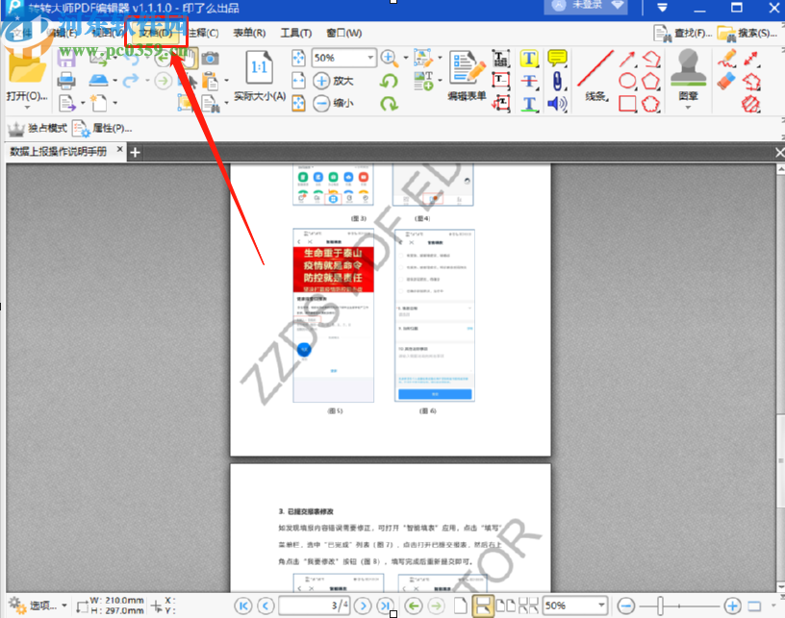Add a new tab with plus button
Image resolution: width=785 pixels, height=618 pixels.
tap(136, 152)
